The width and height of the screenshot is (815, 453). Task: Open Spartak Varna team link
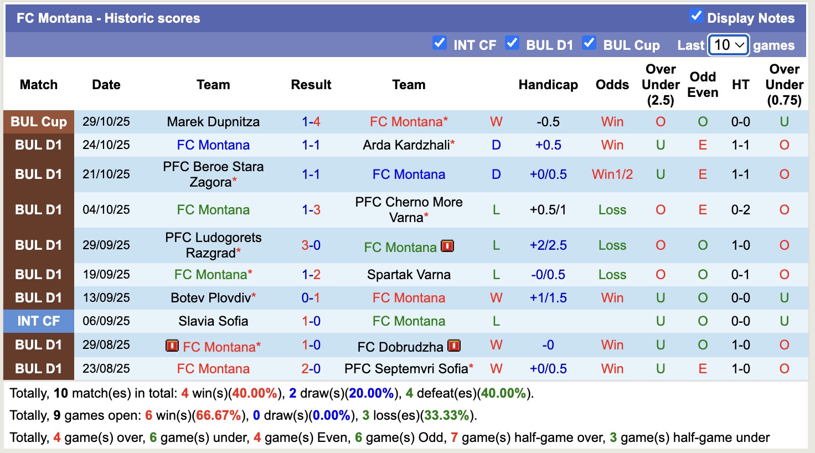(x=409, y=275)
